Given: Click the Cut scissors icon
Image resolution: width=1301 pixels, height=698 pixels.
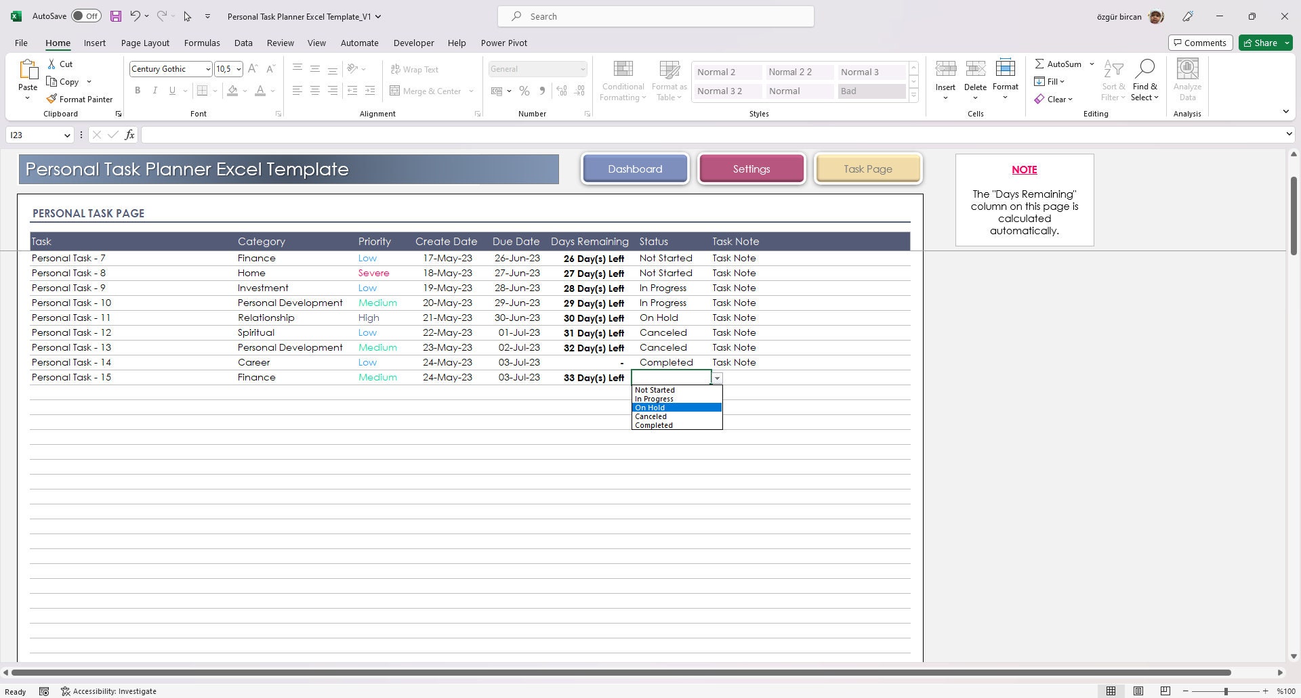Looking at the screenshot, I should (x=51, y=64).
